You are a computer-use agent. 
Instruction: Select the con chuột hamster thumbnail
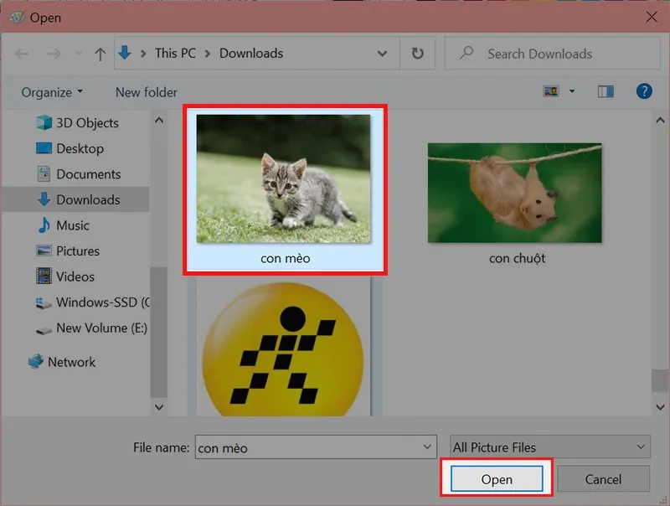tap(514, 194)
